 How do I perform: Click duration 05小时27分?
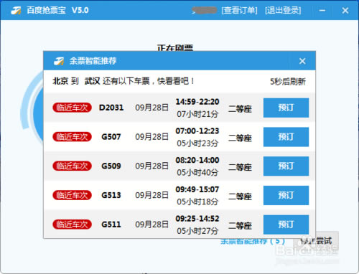(x=197, y=231)
